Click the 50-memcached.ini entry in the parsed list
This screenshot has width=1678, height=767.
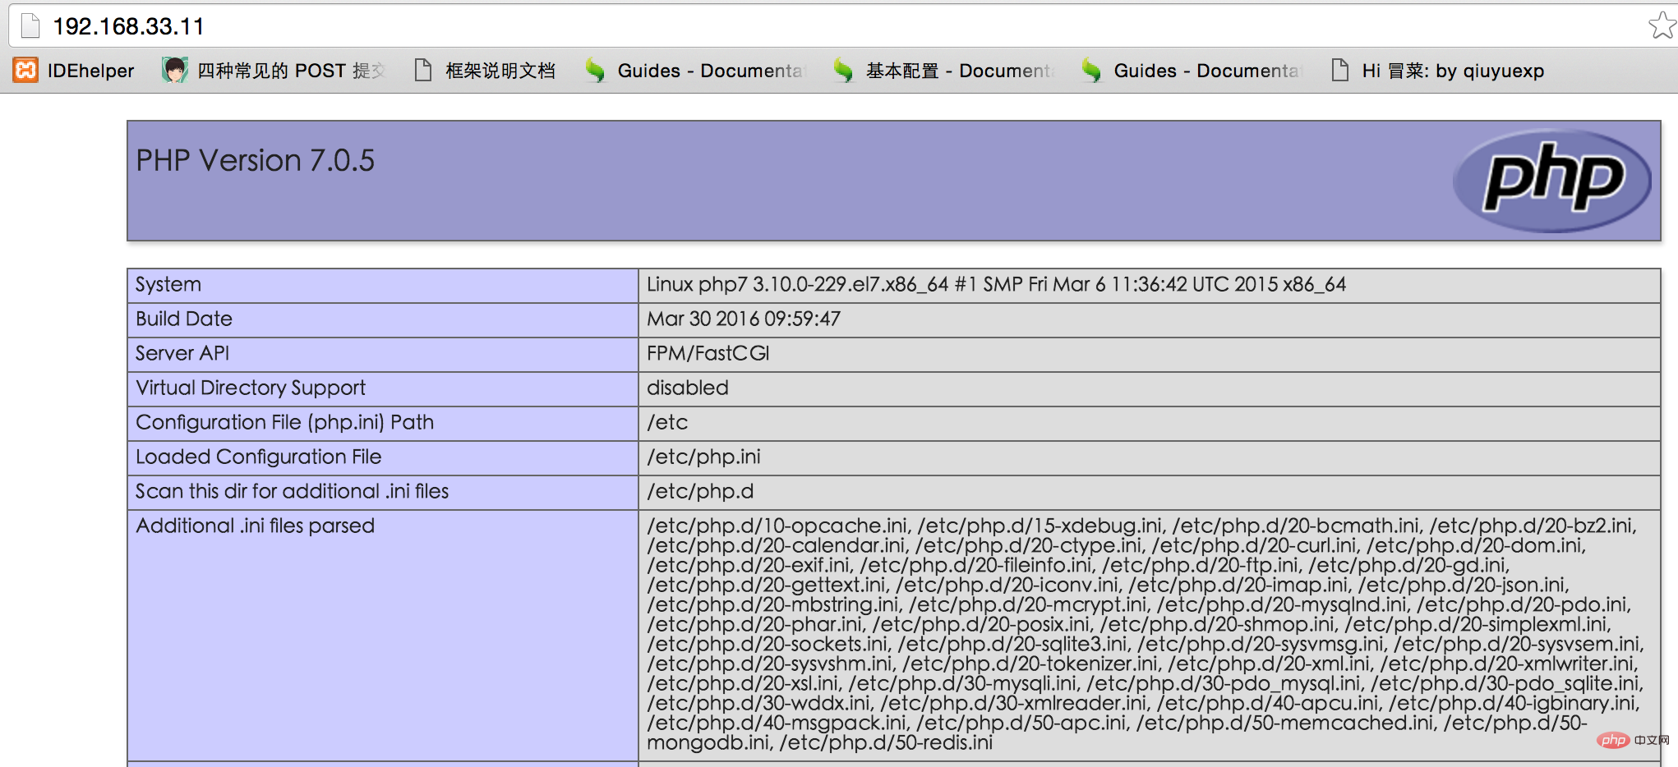[1285, 723]
